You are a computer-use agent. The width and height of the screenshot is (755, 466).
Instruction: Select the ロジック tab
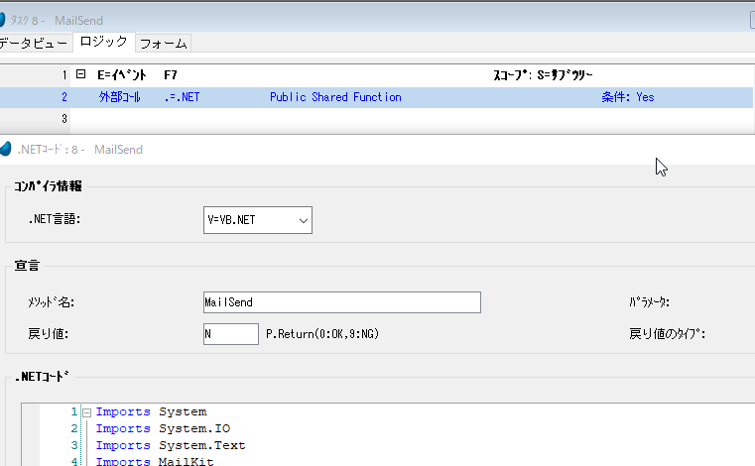tap(103, 42)
